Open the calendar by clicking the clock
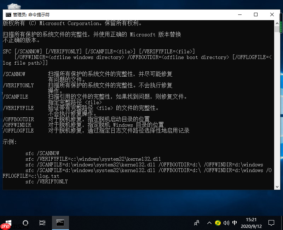 click(x=252, y=223)
